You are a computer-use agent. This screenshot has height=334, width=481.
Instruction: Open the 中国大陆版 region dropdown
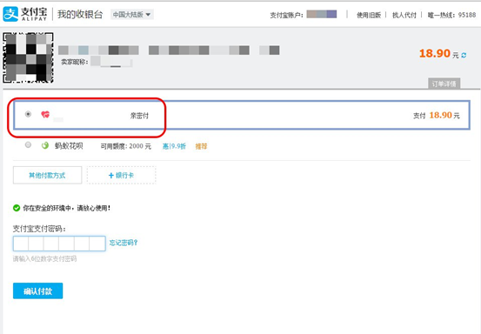(132, 15)
